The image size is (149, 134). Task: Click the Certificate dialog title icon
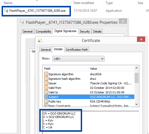point(40,41)
